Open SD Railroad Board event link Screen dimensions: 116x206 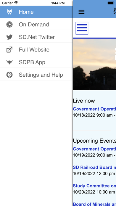click(94, 168)
